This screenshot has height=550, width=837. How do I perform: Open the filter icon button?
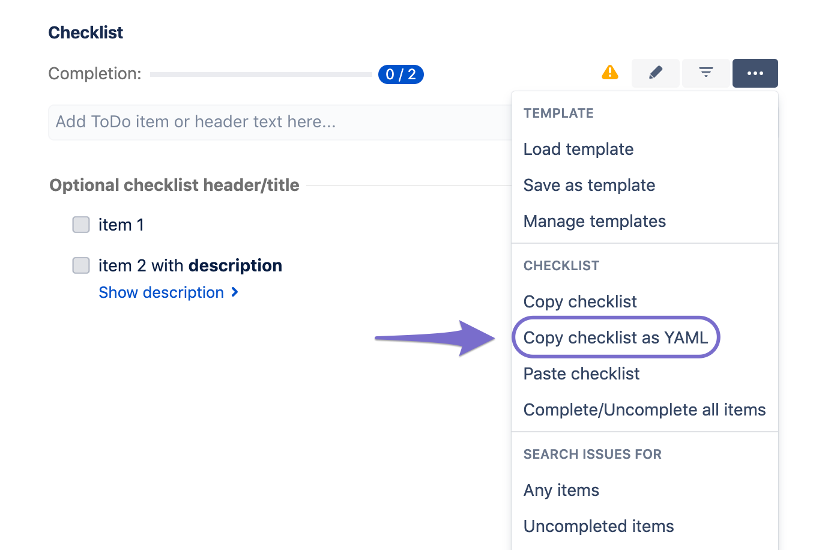706,73
